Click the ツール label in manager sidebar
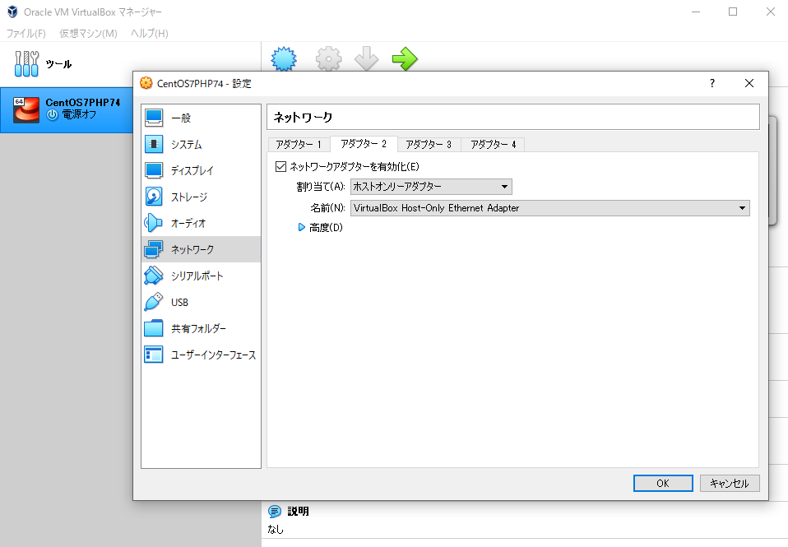Viewport: 788px width, 547px height. pyautogui.click(x=58, y=64)
